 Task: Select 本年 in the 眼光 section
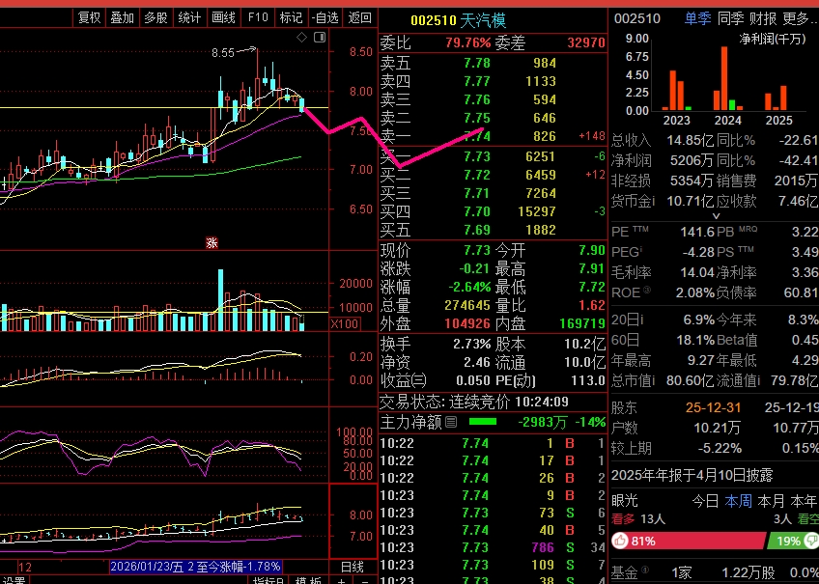click(x=804, y=501)
